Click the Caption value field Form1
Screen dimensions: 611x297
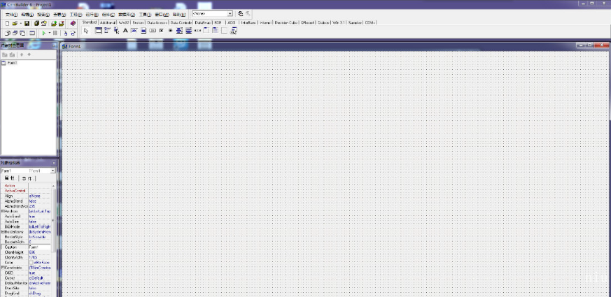[40, 247]
